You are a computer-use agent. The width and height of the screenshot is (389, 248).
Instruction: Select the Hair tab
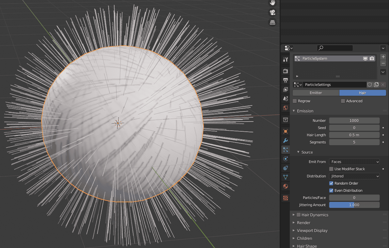tap(362, 92)
